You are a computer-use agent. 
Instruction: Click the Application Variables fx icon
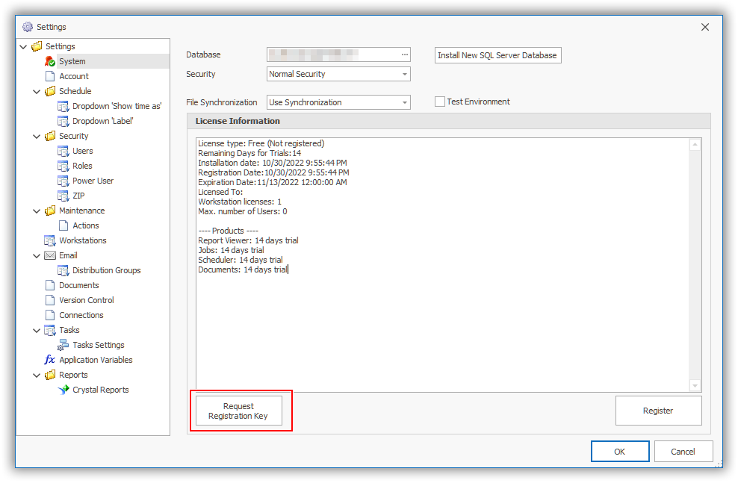50,360
